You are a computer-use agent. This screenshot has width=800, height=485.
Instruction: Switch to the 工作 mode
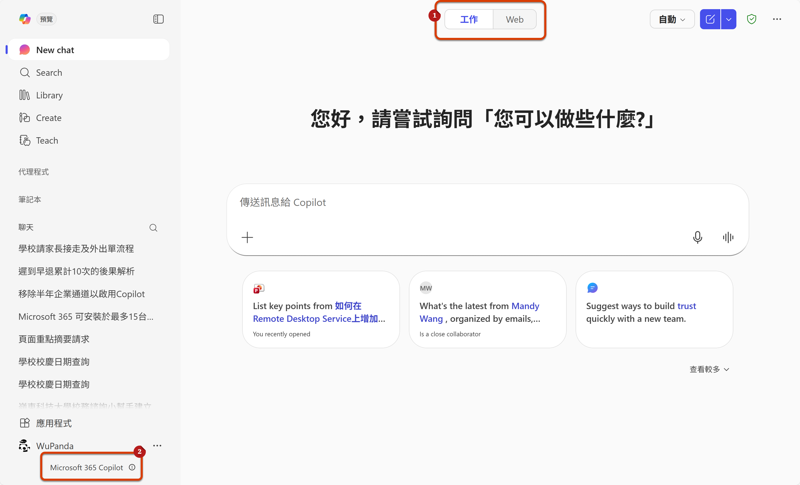(468, 20)
